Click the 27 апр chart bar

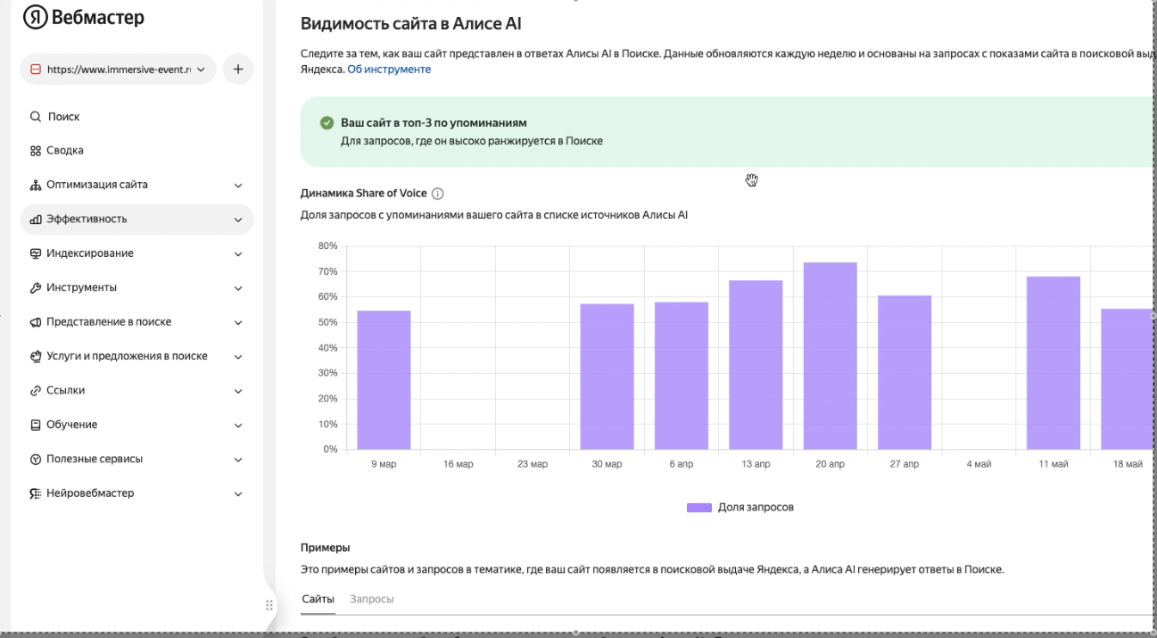905,373
